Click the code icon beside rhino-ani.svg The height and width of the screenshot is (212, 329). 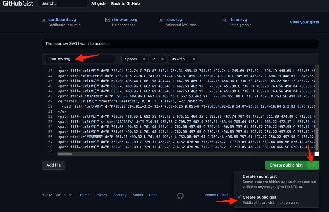point(108,20)
